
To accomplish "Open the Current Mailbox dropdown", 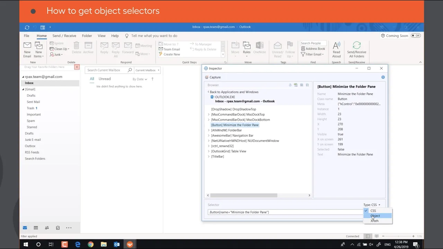I will [147, 70].
